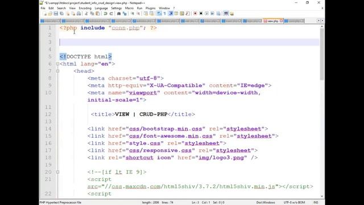Open the Window menu

[x=164, y=8]
